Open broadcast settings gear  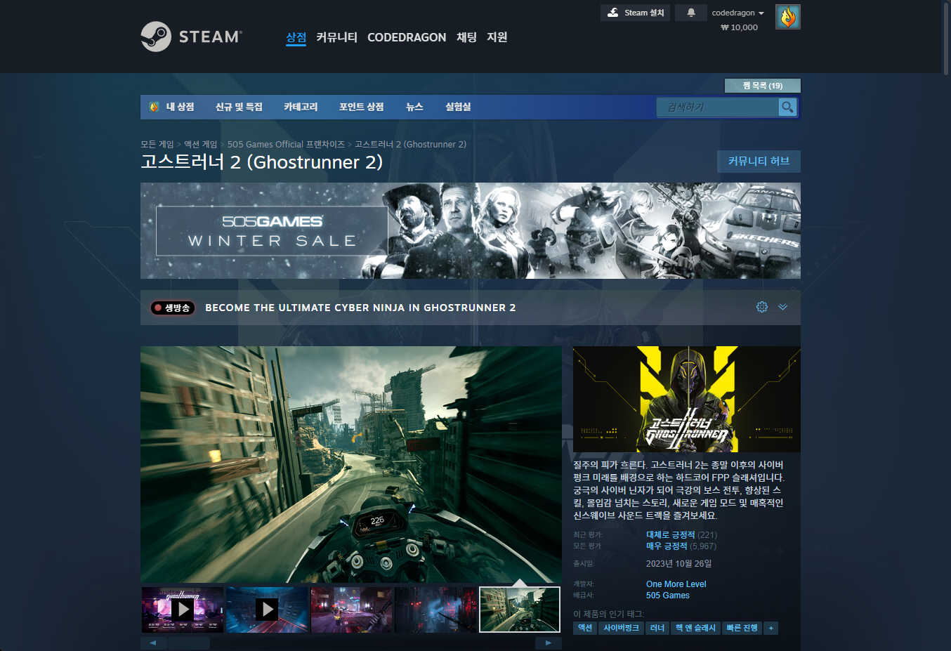[762, 307]
